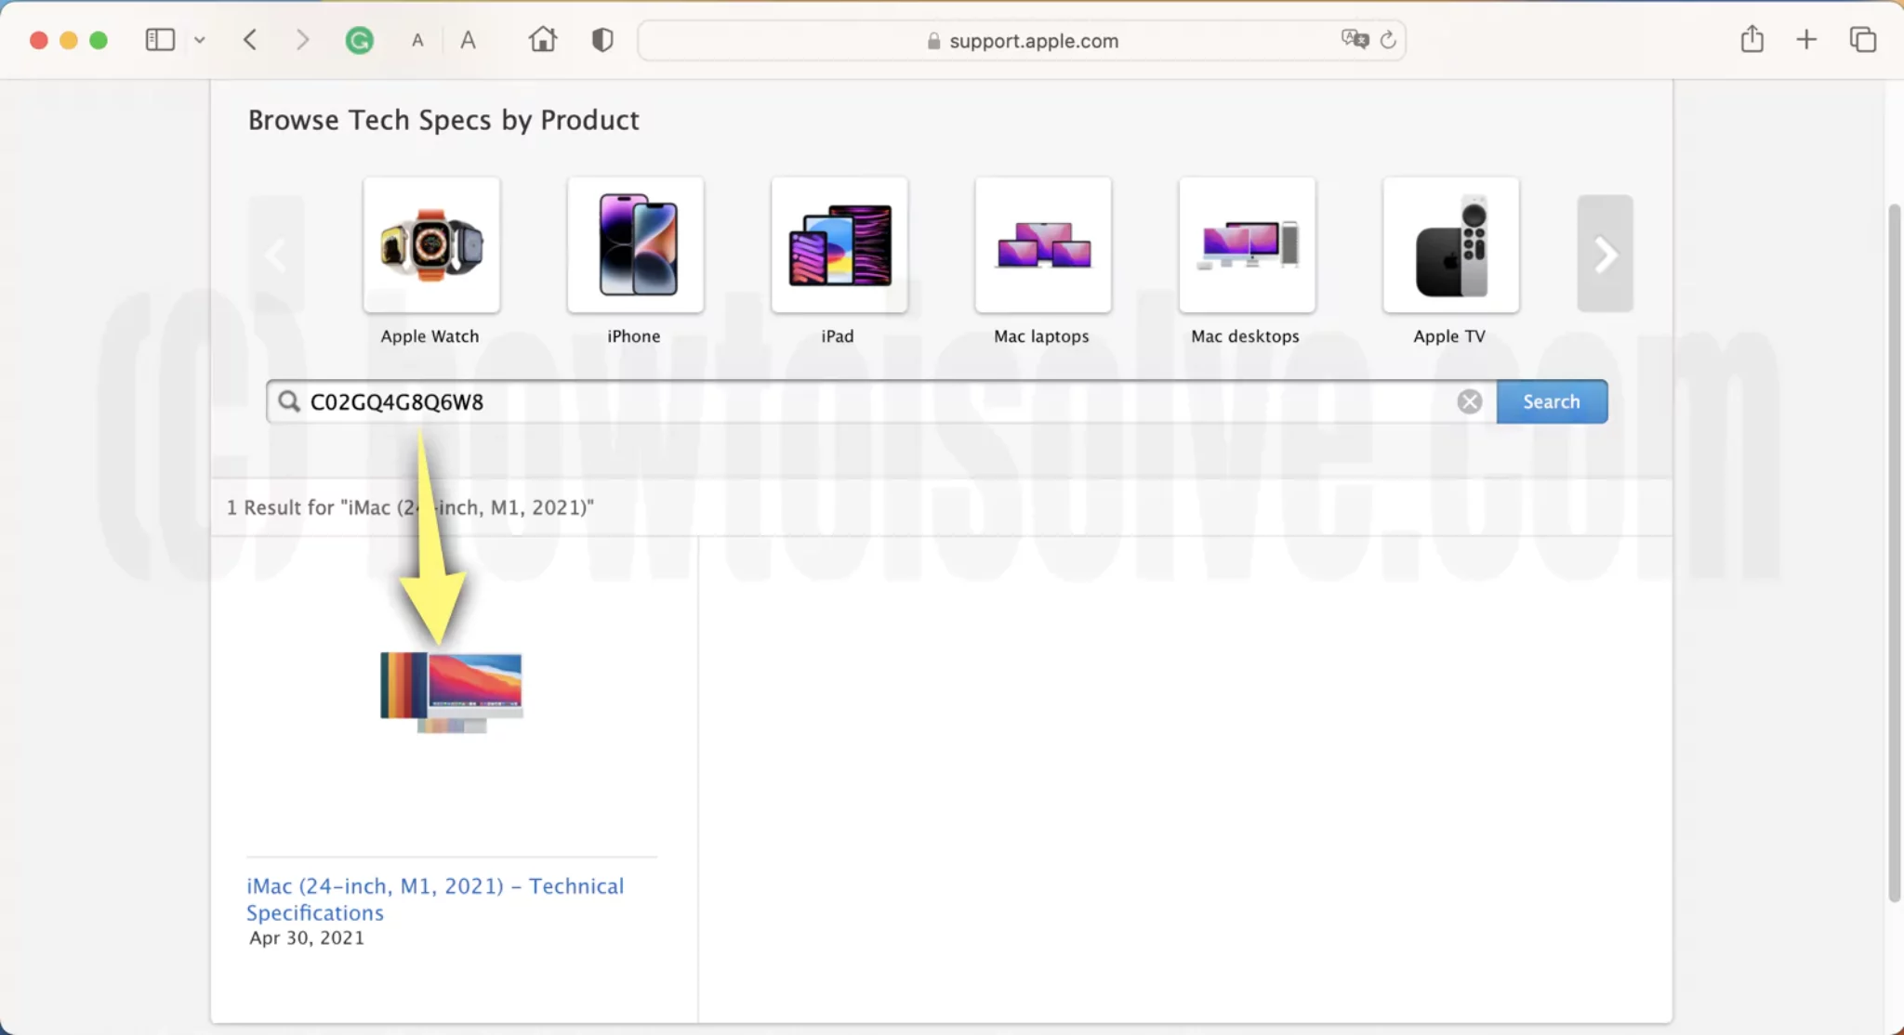1904x1035 pixels.
Task: Click the "Apr 30, 2021" date text
Action: coord(307,938)
